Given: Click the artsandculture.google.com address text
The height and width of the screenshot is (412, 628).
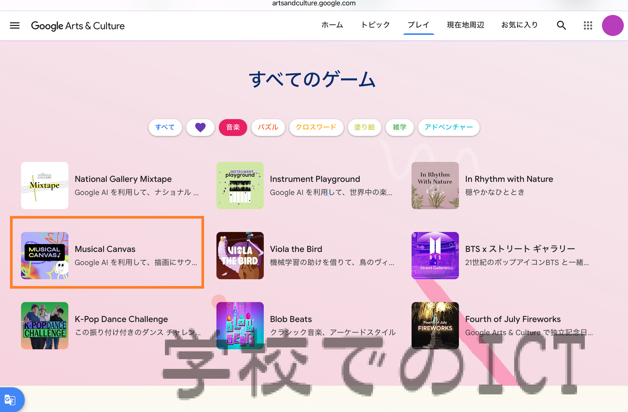Looking at the screenshot, I should [314, 3].
